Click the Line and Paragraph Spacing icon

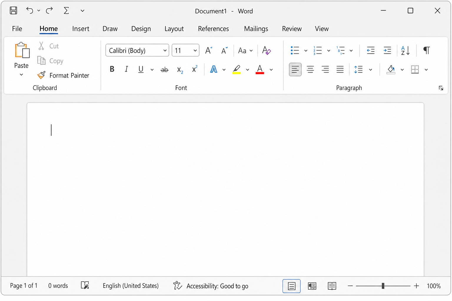[x=358, y=69]
